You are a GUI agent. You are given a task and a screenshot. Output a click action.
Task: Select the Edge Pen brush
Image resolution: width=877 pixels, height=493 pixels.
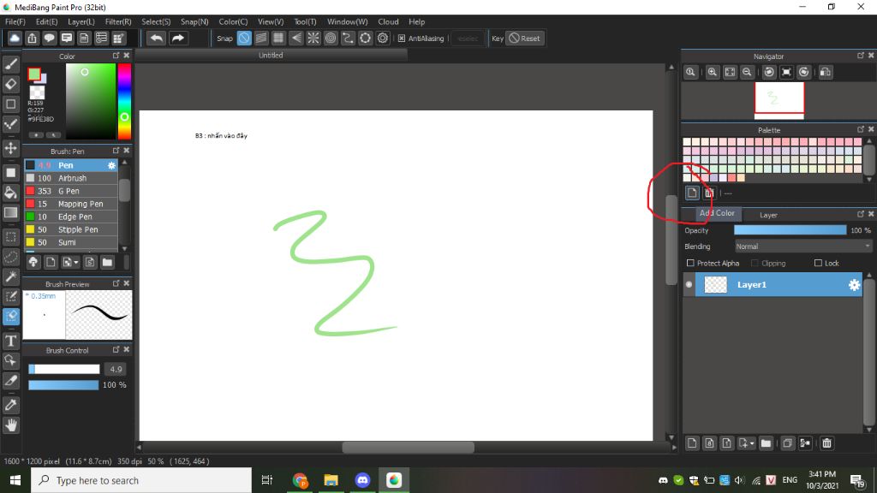[x=71, y=217]
